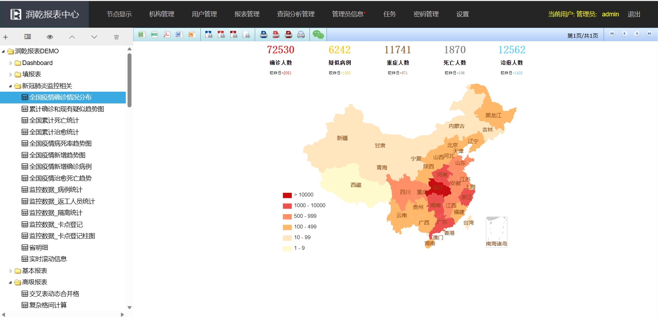Export report to Word icon

tap(179, 34)
